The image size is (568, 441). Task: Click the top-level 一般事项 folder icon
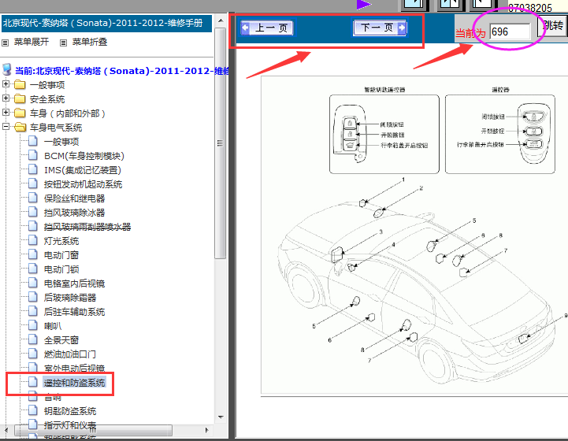coord(20,85)
